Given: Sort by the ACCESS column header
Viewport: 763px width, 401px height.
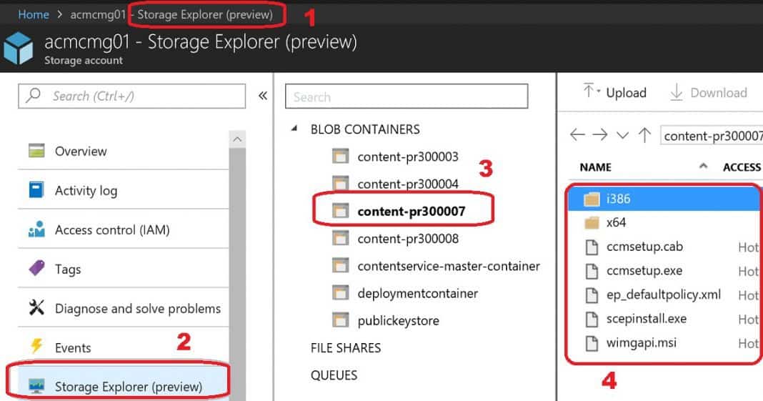Looking at the screenshot, I should pyautogui.click(x=742, y=167).
